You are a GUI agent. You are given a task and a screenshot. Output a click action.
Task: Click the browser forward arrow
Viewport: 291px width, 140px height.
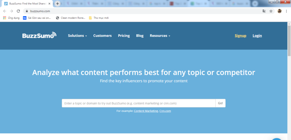point(11,11)
